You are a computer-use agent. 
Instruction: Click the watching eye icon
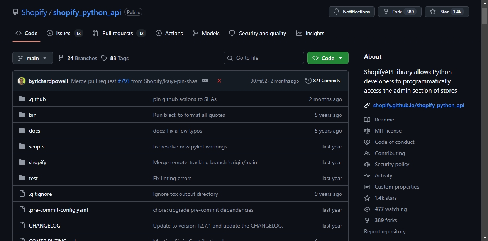point(367,209)
